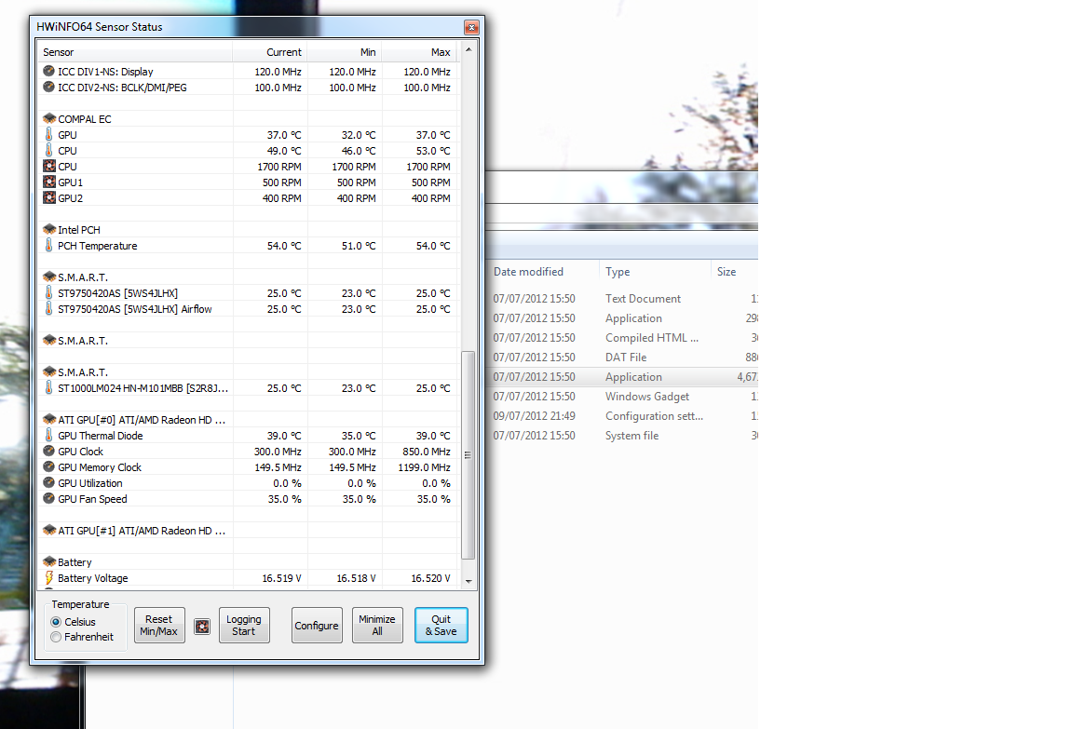Open fan control via the fan icon button
Viewport: 1073px width, 729px height.
click(x=202, y=627)
